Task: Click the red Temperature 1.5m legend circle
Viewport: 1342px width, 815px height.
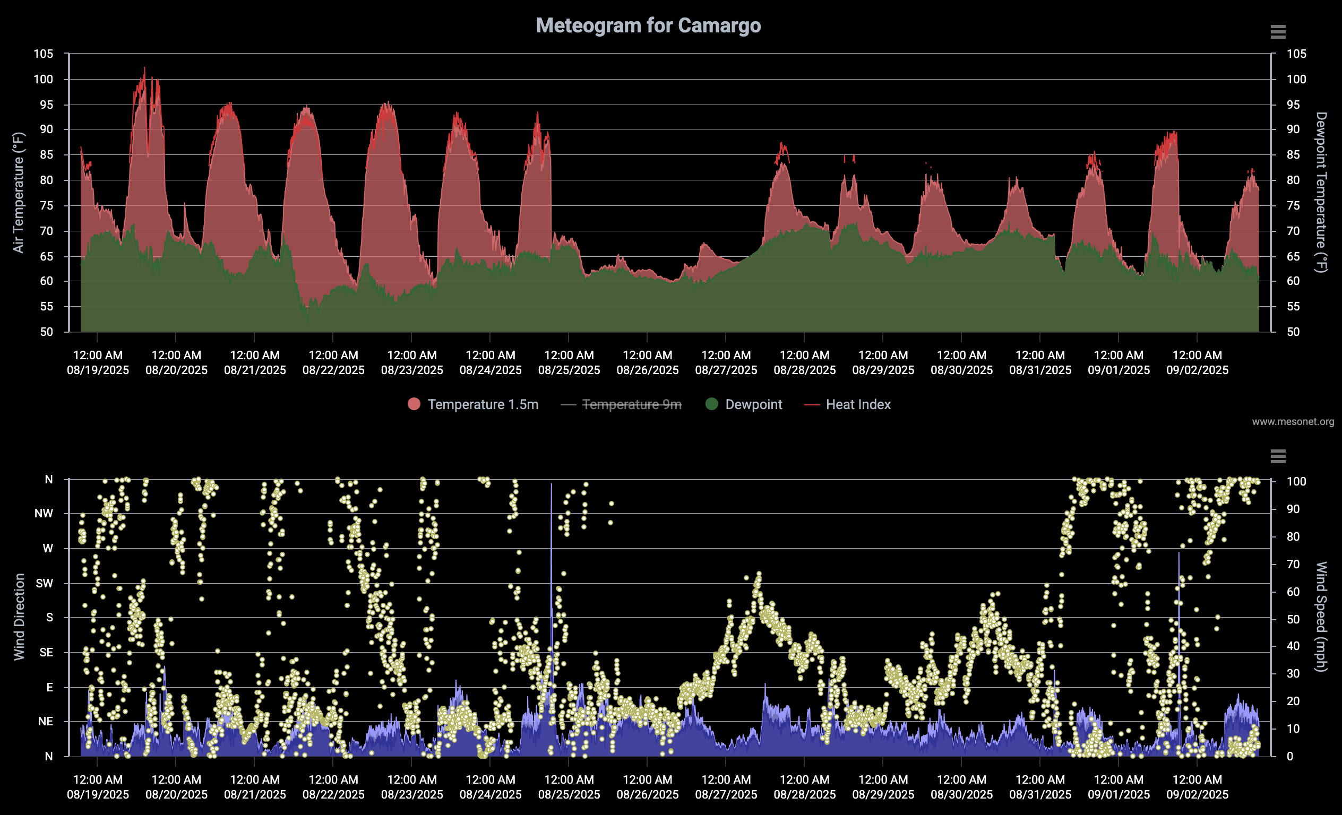Action: (x=414, y=404)
